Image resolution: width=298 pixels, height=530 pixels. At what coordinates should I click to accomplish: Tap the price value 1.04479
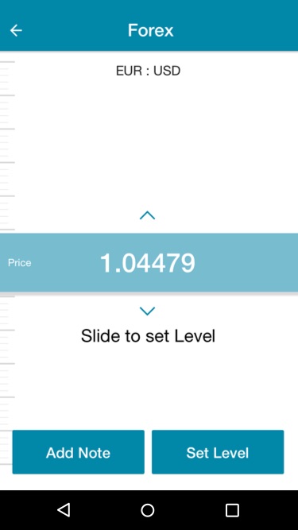point(148,263)
